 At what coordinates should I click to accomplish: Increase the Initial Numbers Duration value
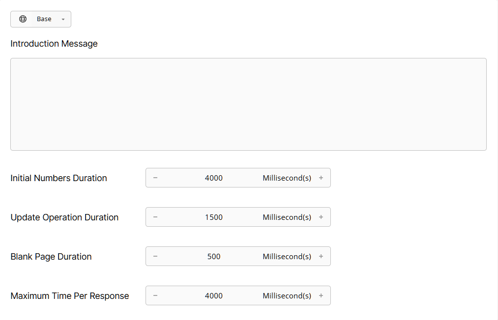(x=321, y=178)
